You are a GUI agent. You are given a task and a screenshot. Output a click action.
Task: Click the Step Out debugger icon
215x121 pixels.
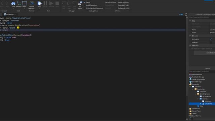(x=75, y=3)
